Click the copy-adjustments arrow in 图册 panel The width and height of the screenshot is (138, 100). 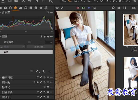click(45, 37)
